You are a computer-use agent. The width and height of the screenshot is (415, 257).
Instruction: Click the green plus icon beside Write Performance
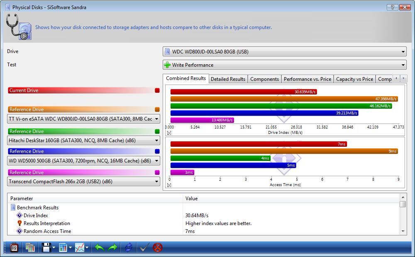coord(167,65)
